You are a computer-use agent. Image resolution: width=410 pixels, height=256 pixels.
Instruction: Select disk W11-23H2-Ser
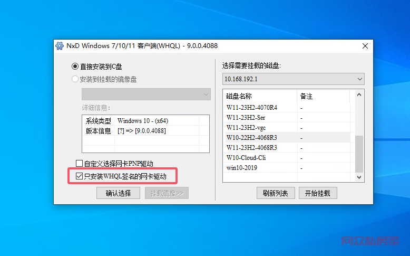pyautogui.click(x=287, y=117)
